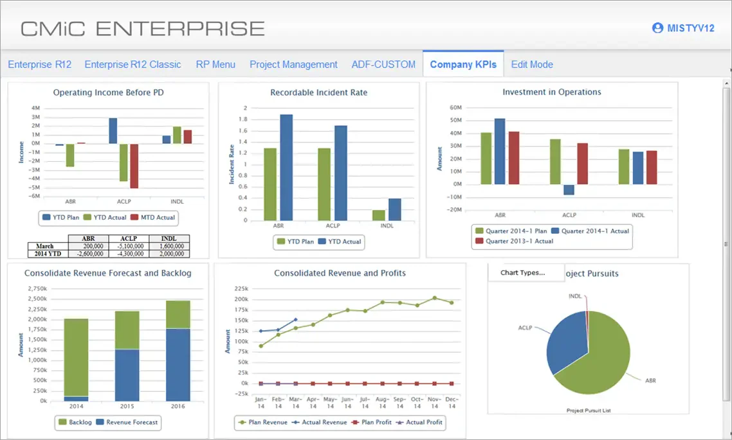Click the 2014 YTD row header
This screenshot has width=732, height=440.
click(48, 254)
